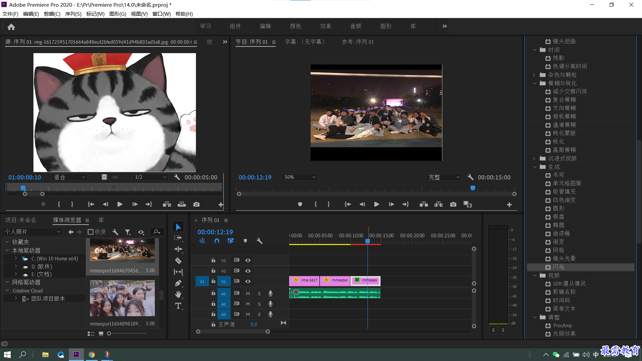Play the Source monitor clip
The image size is (642, 361).
[x=120, y=204]
